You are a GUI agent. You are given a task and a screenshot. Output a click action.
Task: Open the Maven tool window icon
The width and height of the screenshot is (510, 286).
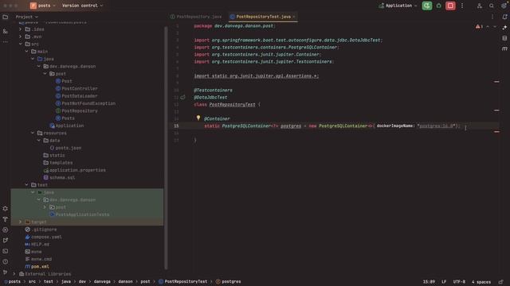click(504, 48)
